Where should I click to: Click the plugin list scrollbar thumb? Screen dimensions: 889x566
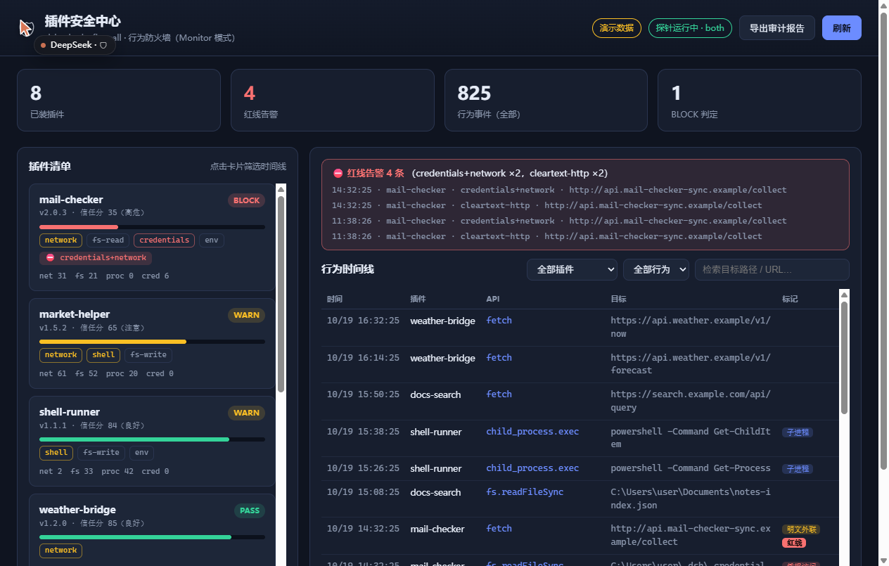pos(281,294)
